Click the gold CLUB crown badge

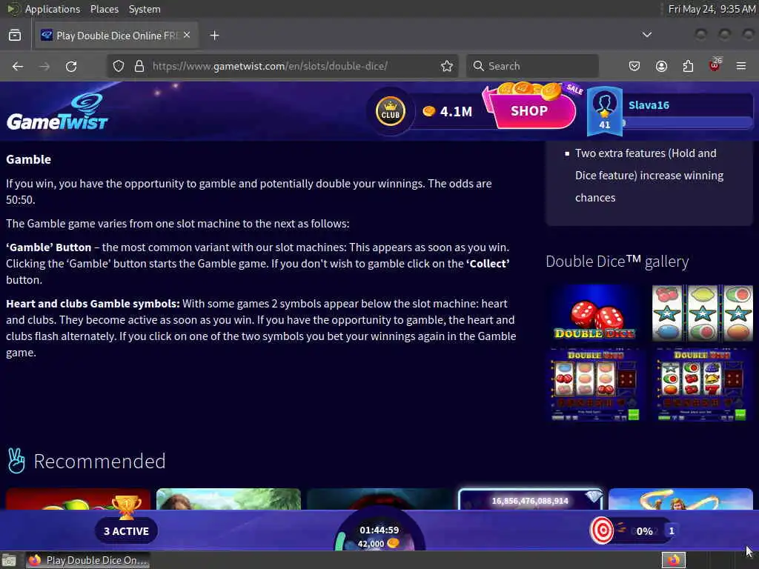pyautogui.click(x=390, y=111)
